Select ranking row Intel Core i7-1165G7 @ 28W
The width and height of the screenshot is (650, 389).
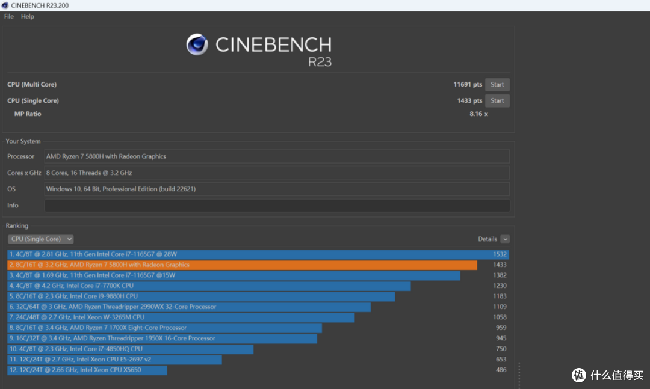click(x=258, y=254)
